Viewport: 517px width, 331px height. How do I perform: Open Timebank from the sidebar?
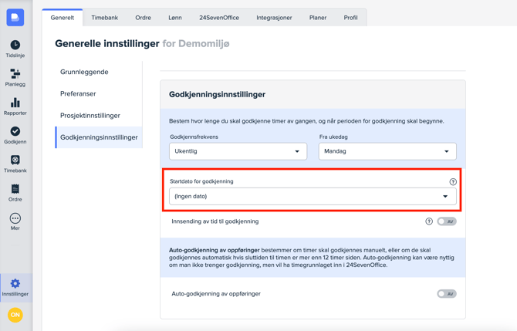point(15,163)
